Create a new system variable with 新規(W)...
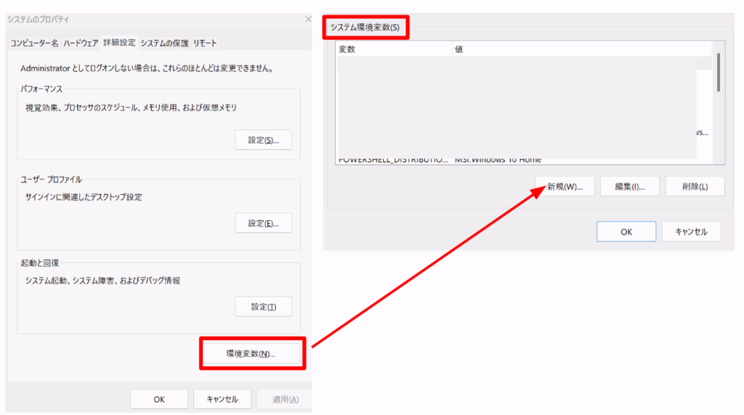The image size is (744, 415). coord(565,186)
